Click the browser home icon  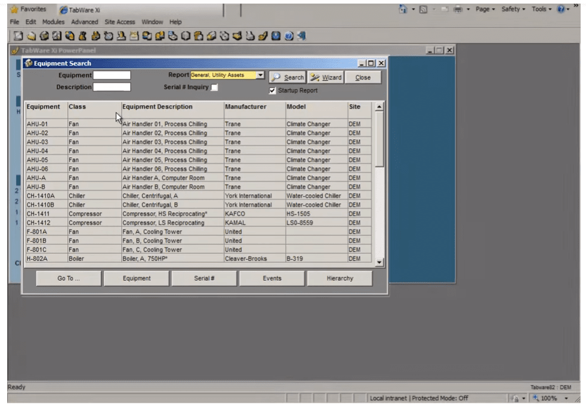(x=403, y=10)
